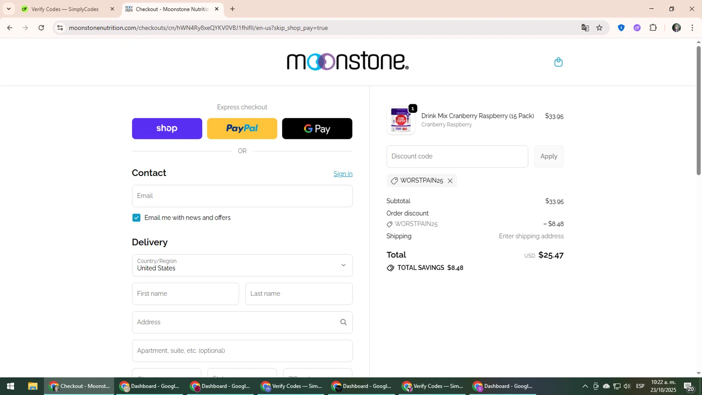The width and height of the screenshot is (702, 395).
Task: Show hidden system tray icons
Action: (585, 386)
